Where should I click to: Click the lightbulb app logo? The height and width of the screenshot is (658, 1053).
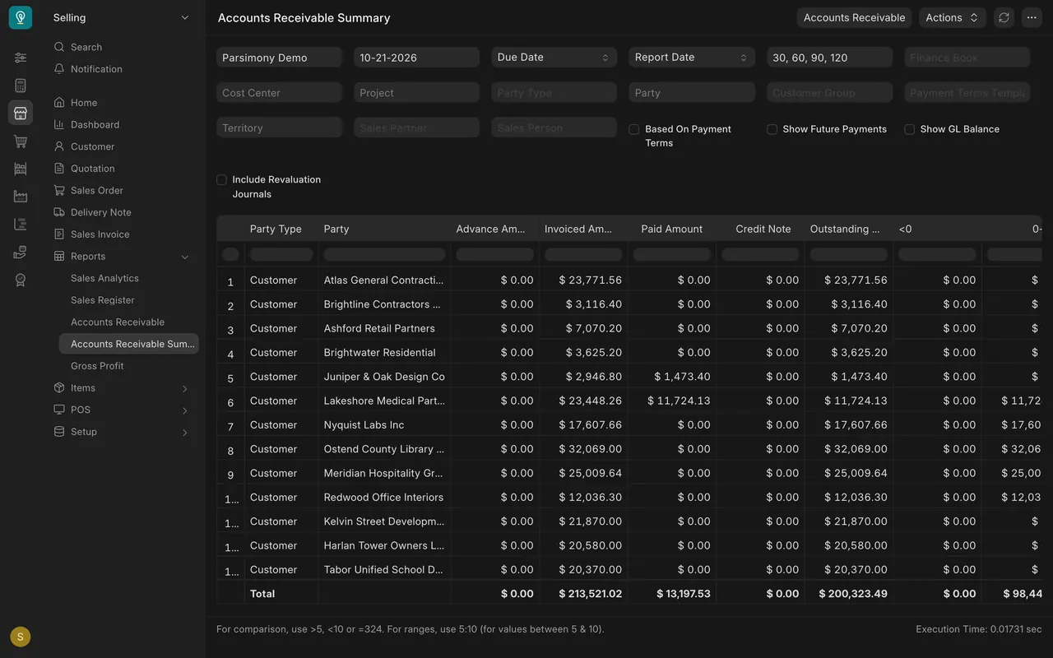(x=21, y=17)
